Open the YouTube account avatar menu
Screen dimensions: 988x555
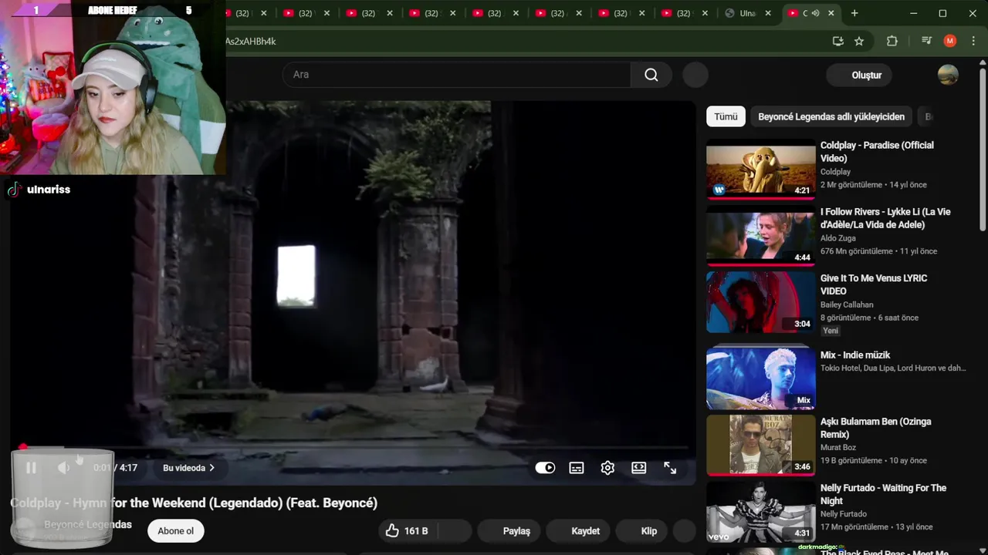[x=948, y=75]
